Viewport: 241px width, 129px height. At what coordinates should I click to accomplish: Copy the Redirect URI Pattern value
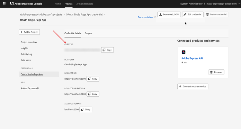pyautogui.click(x=93, y=94)
